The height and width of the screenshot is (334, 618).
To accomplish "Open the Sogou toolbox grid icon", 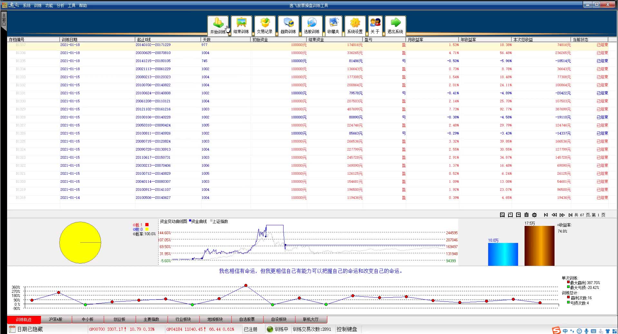I will 614,331.
